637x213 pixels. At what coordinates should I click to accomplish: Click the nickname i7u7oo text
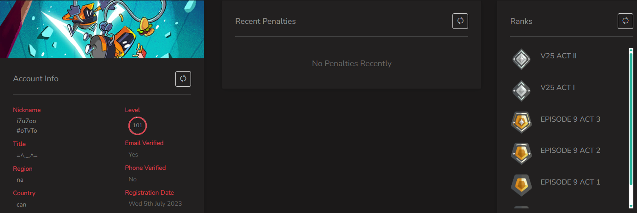click(x=26, y=121)
